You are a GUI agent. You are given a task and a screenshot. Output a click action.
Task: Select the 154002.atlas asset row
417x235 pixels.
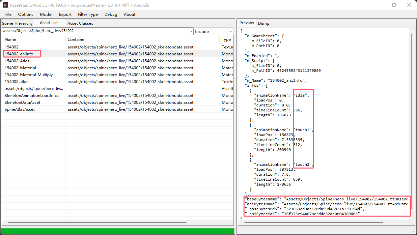118,81
